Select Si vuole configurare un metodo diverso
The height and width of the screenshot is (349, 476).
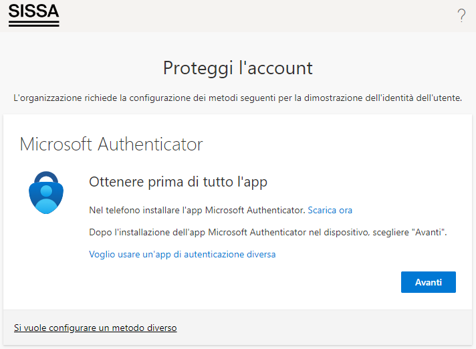click(x=96, y=328)
